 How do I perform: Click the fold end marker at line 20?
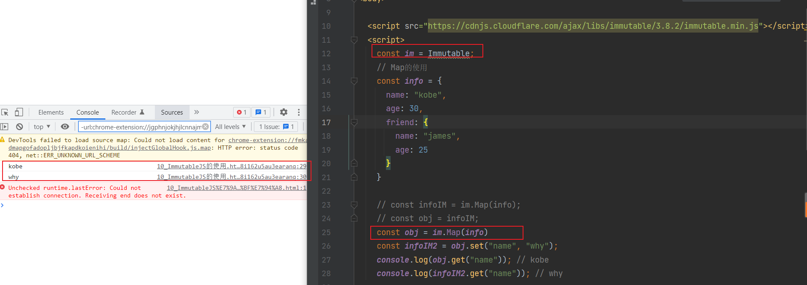tap(354, 163)
